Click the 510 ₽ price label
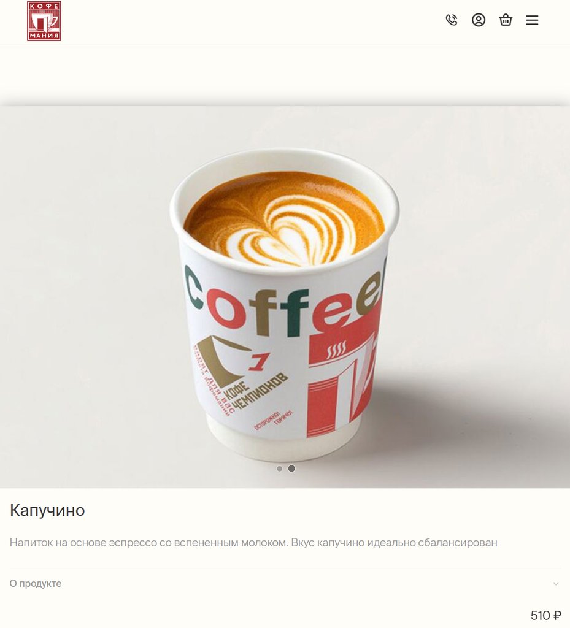 point(545,615)
